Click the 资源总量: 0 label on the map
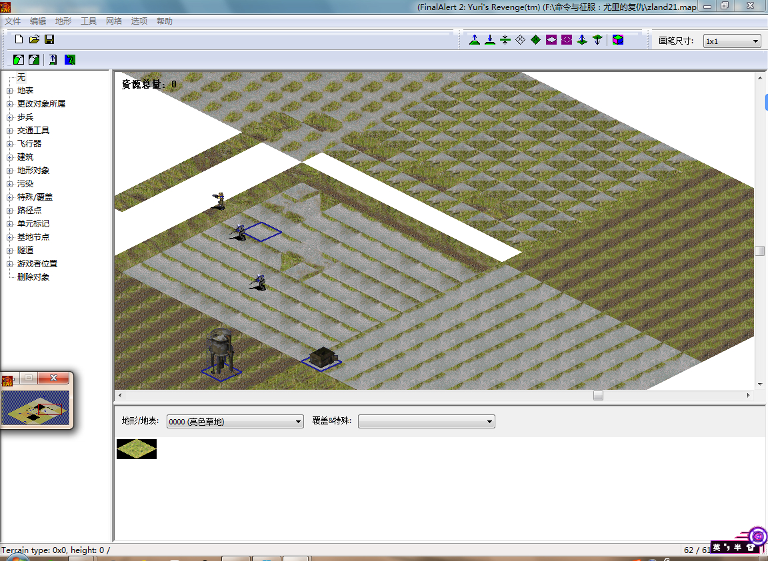 149,84
